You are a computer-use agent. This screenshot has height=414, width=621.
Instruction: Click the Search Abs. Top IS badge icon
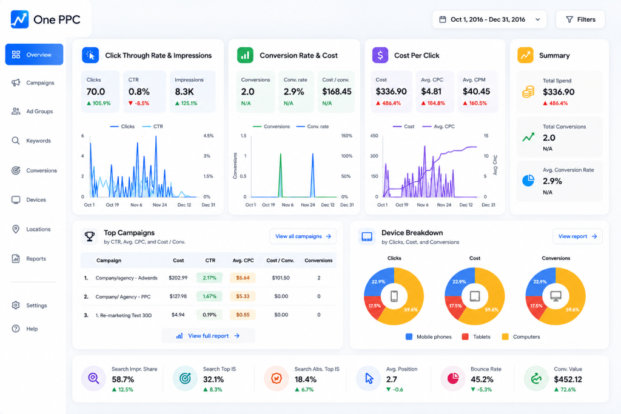point(277,378)
